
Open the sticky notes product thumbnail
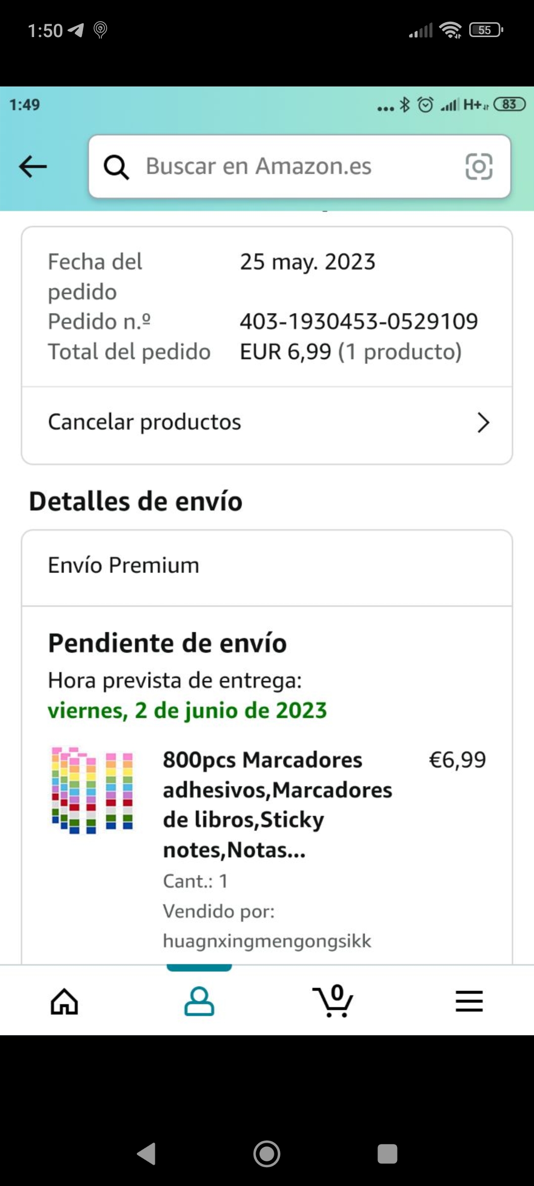[x=93, y=791]
